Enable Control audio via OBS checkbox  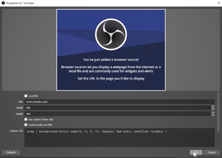tap(26, 125)
